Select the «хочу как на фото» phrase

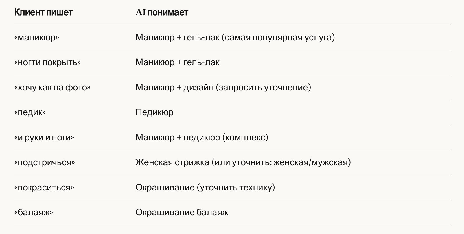click(52, 87)
